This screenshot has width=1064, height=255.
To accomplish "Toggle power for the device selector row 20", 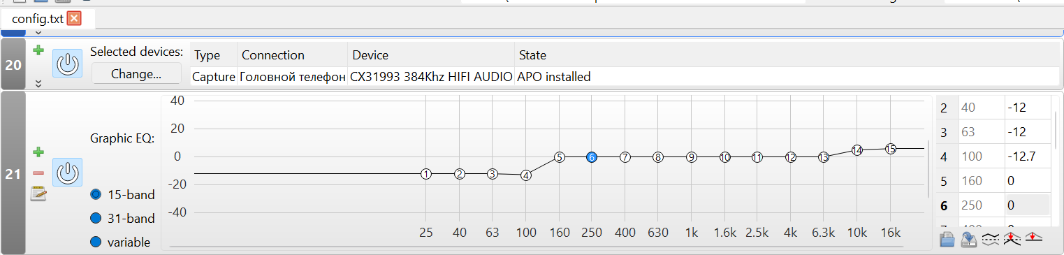I will coord(67,64).
